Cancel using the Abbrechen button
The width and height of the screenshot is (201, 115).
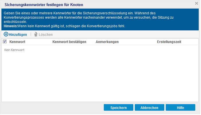149,108
